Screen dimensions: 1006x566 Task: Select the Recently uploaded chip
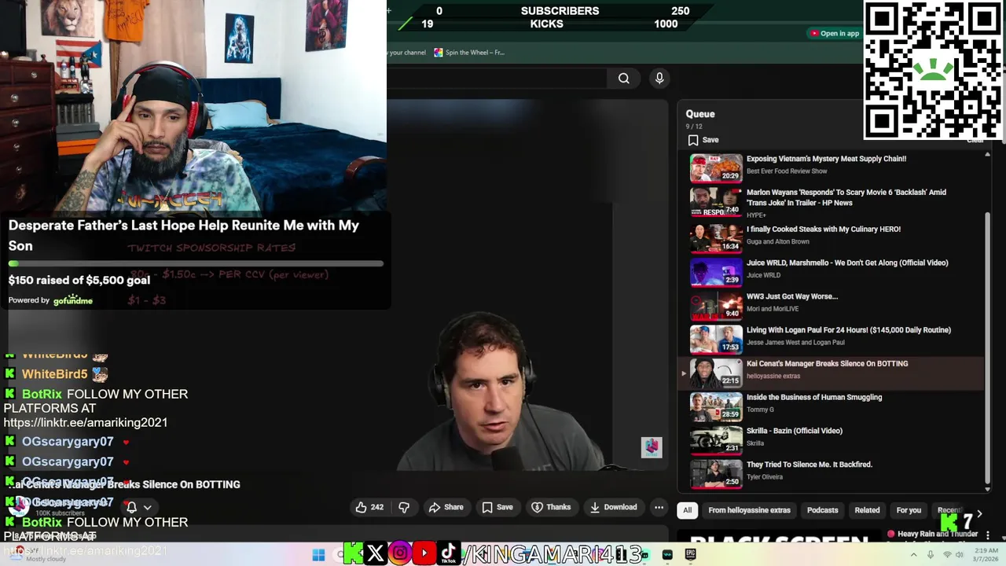[949, 510]
